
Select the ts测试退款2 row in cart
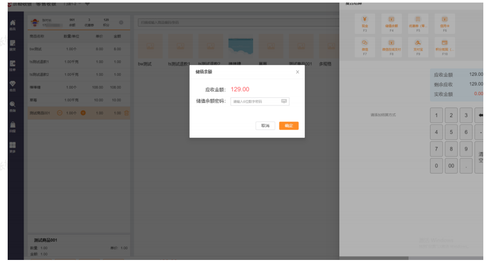(x=78, y=75)
